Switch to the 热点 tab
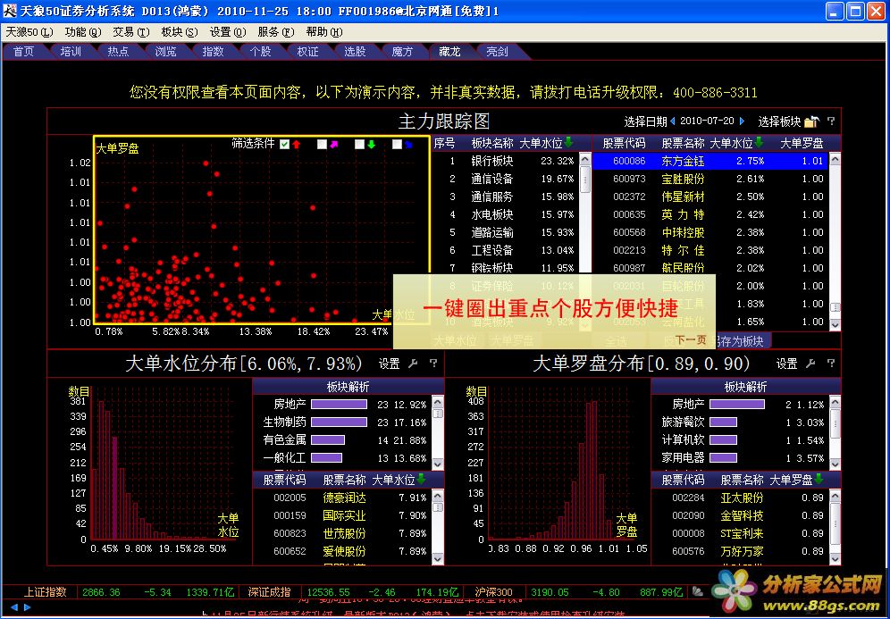This screenshot has width=890, height=619. [x=118, y=52]
